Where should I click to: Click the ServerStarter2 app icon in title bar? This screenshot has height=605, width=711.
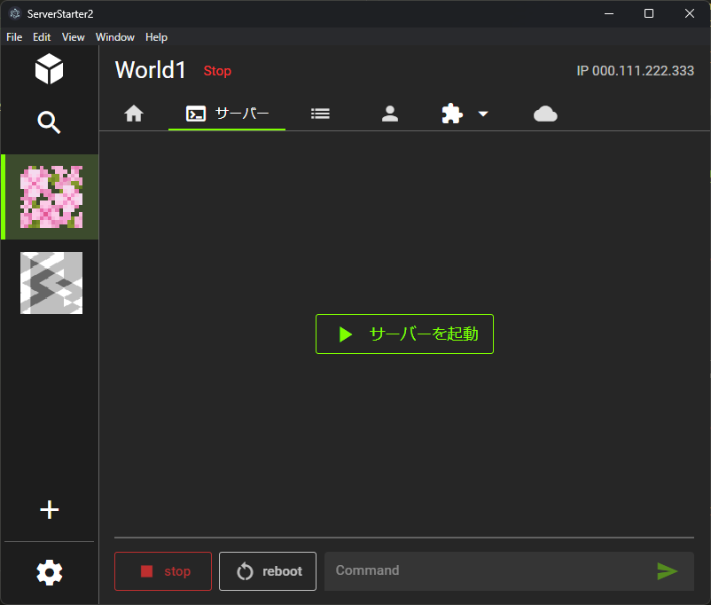(x=15, y=13)
